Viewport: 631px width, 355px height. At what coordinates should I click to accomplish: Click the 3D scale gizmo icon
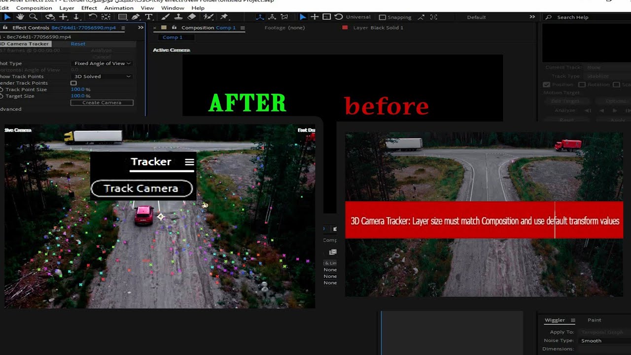326,17
